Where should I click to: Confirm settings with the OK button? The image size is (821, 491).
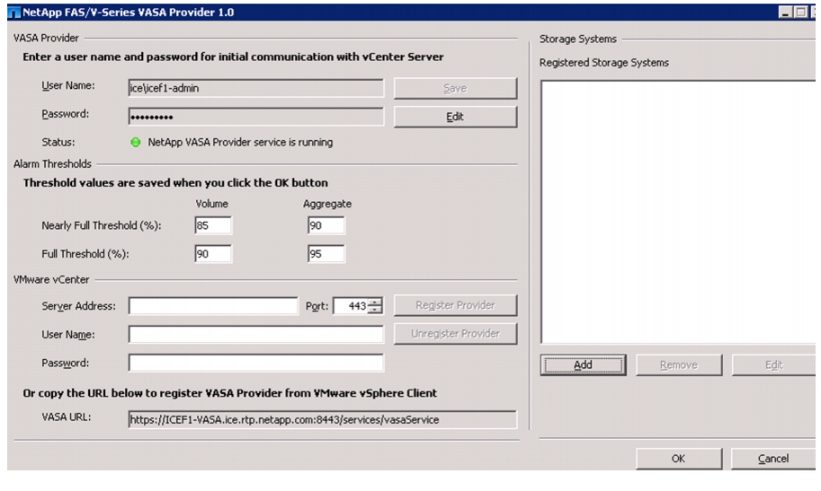679,459
